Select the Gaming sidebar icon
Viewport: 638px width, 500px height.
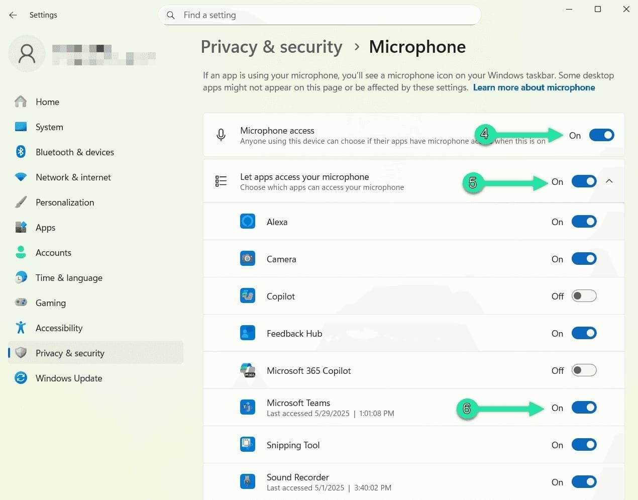click(x=20, y=303)
